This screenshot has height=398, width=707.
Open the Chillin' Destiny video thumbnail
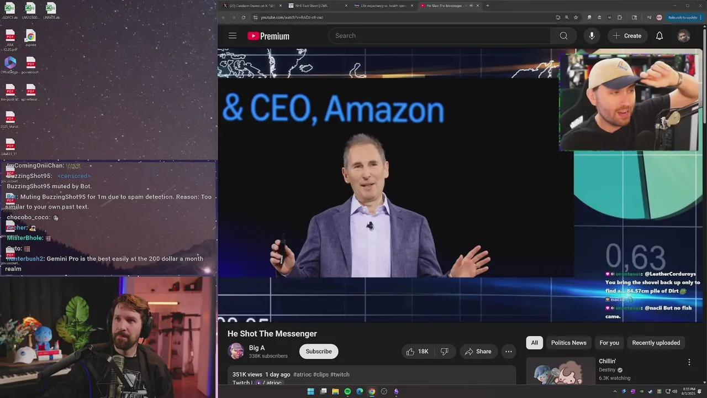561,371
